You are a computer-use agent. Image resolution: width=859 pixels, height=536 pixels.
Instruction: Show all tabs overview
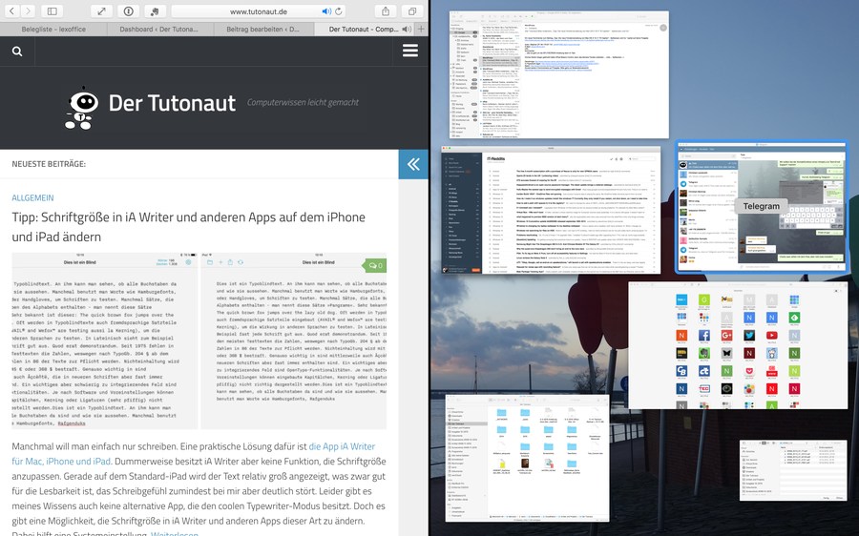click(412, 10)
